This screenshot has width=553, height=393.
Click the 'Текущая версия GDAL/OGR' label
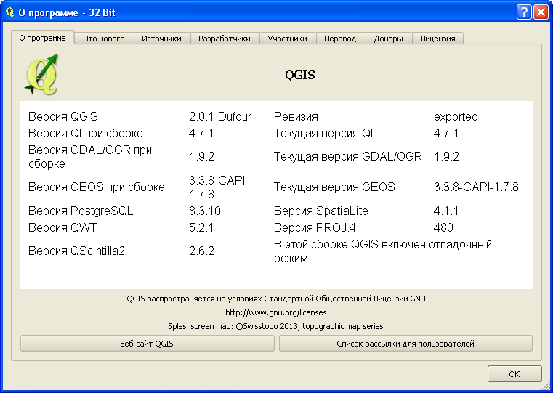(x=348, y=156)
